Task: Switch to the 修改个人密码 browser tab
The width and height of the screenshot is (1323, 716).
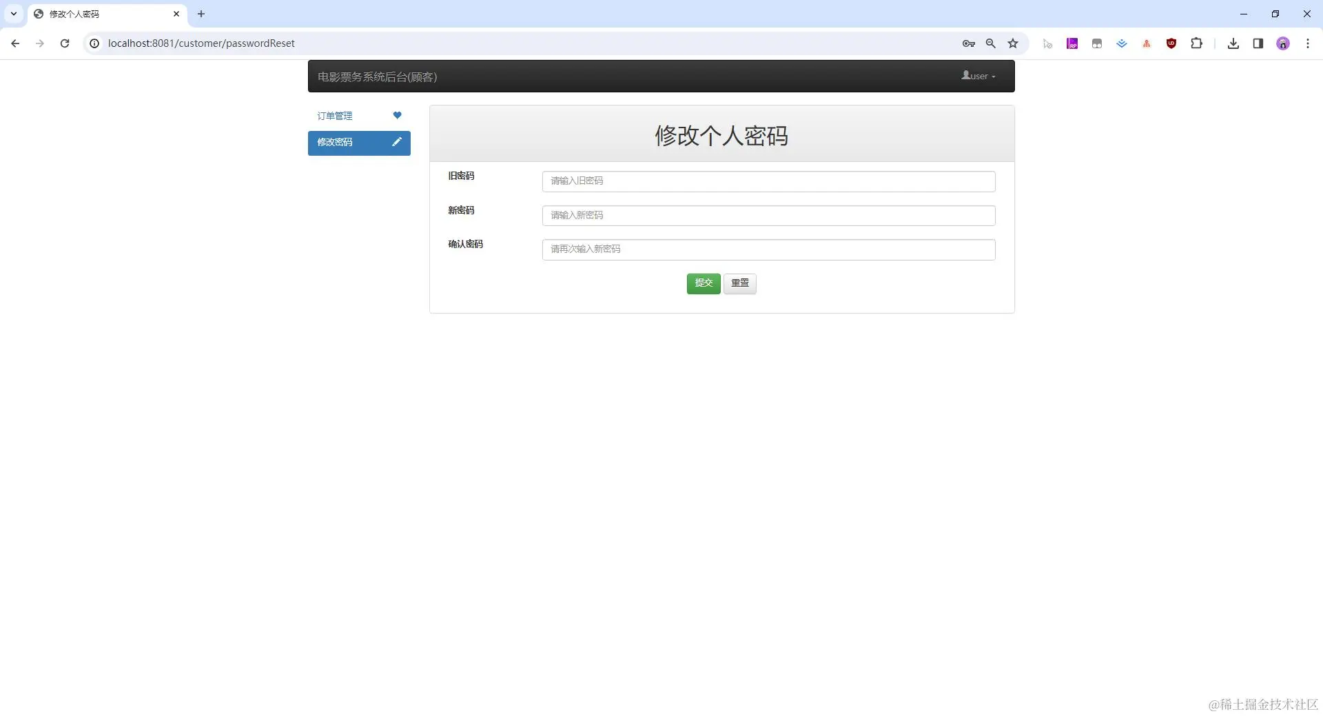Action: 107,14
